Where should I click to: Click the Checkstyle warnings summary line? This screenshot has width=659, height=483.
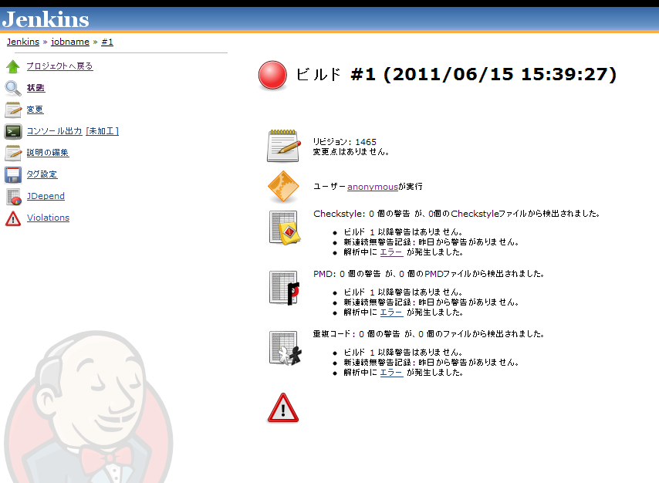(456, 214)
